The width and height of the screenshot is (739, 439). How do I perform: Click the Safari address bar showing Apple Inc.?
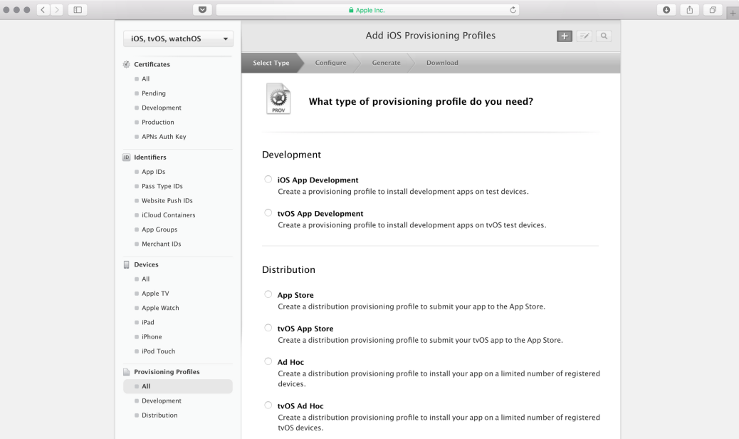coord(367,10)
